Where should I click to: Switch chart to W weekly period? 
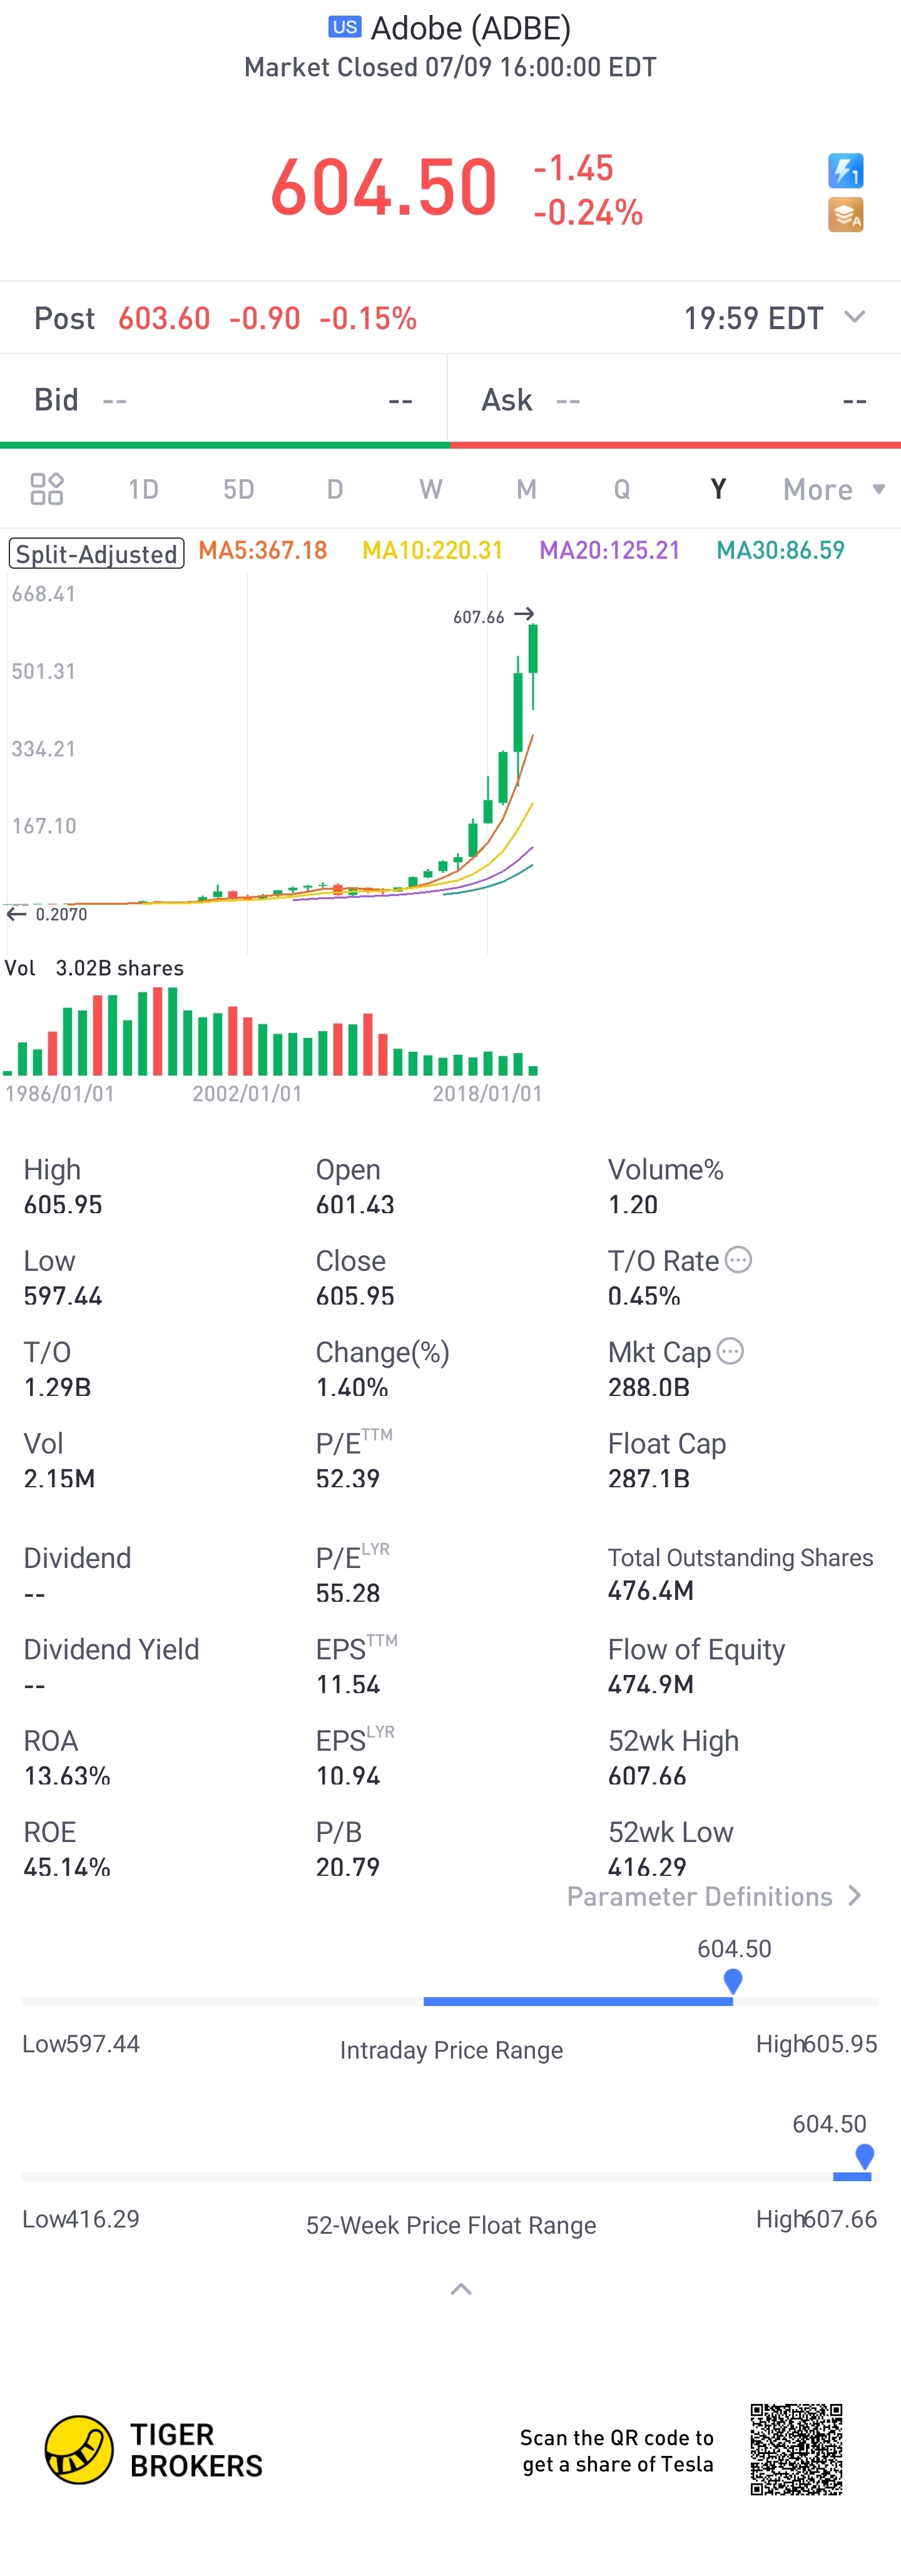(430, 489)
